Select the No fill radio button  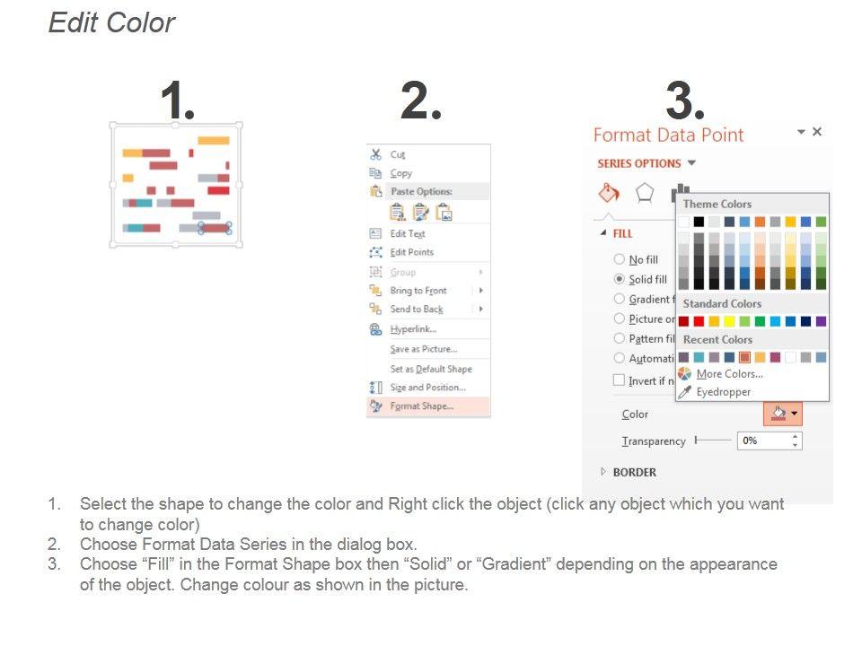coord(619,259)
